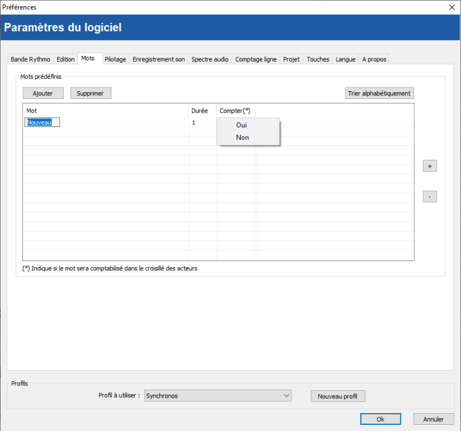Select the Pilotage tab
The width and height of the screenshot is (461, 431).
115,59
